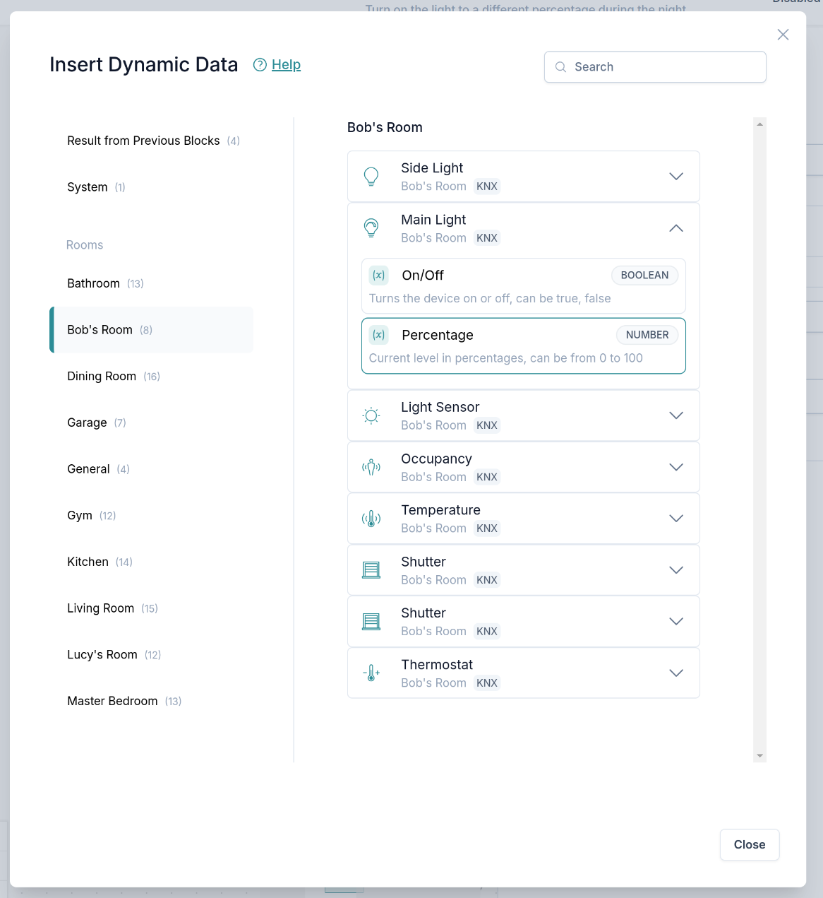Click the Main Light bulb icon

click(371, 228)
